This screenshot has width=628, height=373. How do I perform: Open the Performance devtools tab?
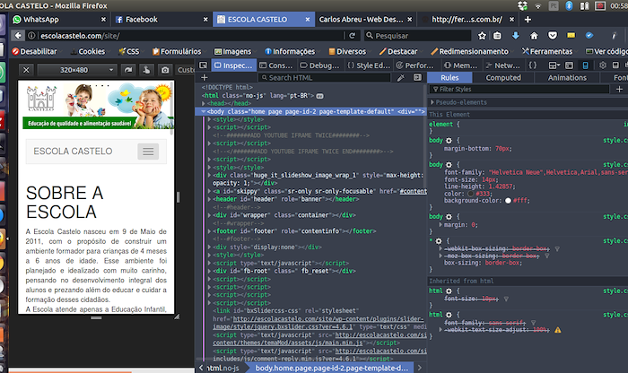[x=414, y=65]
